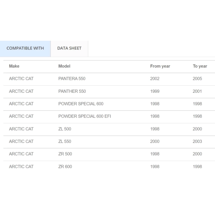This screenshot has width=215, height=215.
Task: Click the 1999 from-year of PANTHER 550
Action: [155, 91]
